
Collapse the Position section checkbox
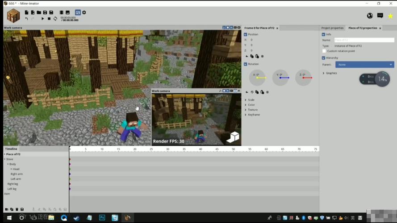pos(245,34)
